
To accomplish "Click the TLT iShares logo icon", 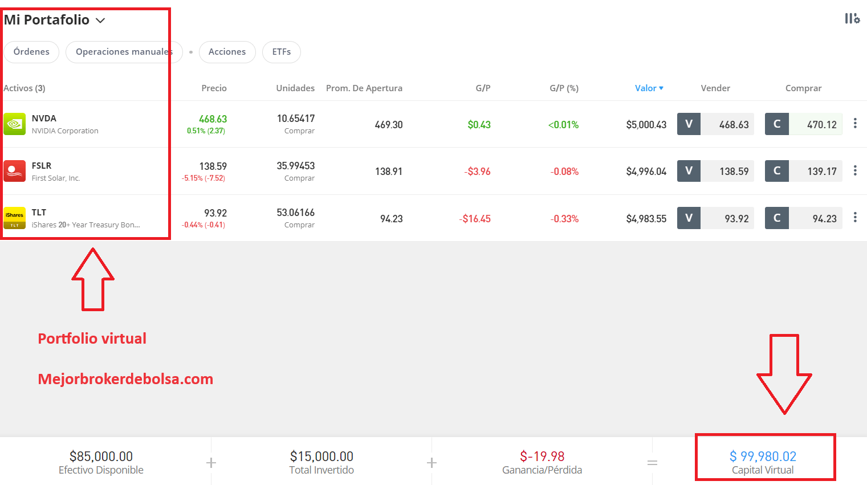I will 14,218.
